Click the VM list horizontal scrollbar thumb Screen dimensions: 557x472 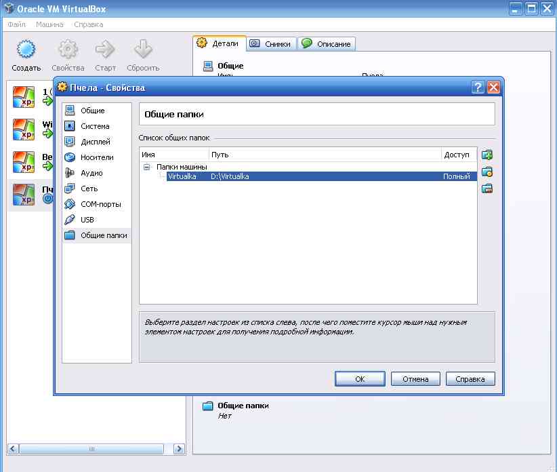pyautogui.click(x=91, y=449)
